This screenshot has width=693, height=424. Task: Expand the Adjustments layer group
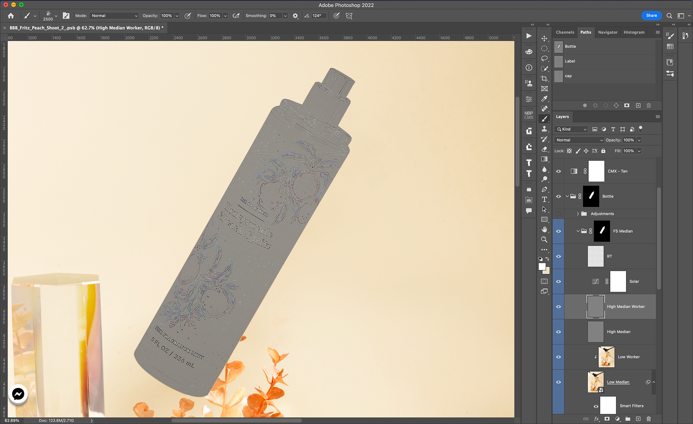point(577,214)
